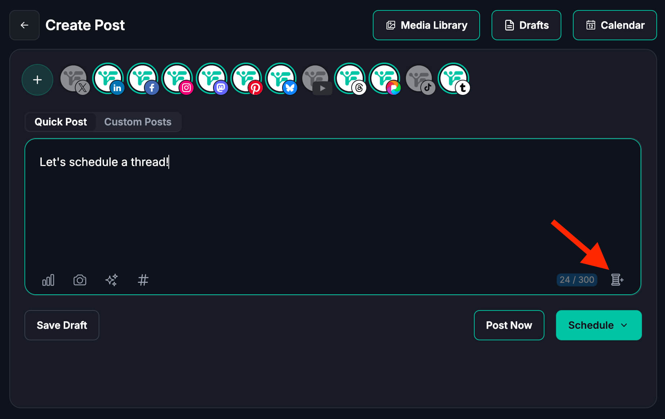Add a new social account
This screenshot has height=419, width=665.
point(37,80)
